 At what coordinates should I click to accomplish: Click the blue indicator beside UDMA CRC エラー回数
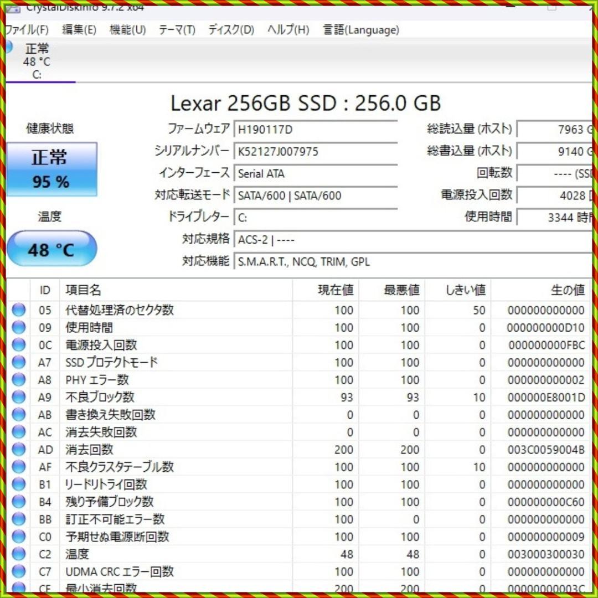pyautogui.click(x=18, y=571)
